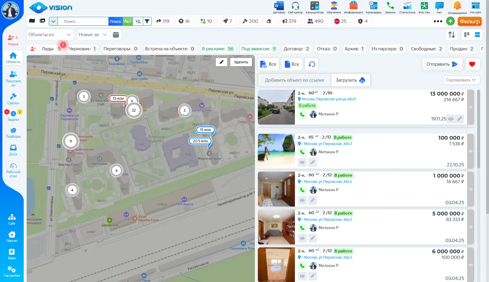Expand the 'Объекты из:' dropdown
Viewport: 489px width, 282px height.
point(50,35)
